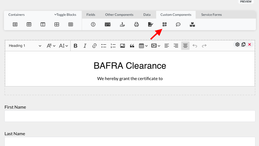Open the Data tab
This screenshot has width=259, height=146.
147,15
